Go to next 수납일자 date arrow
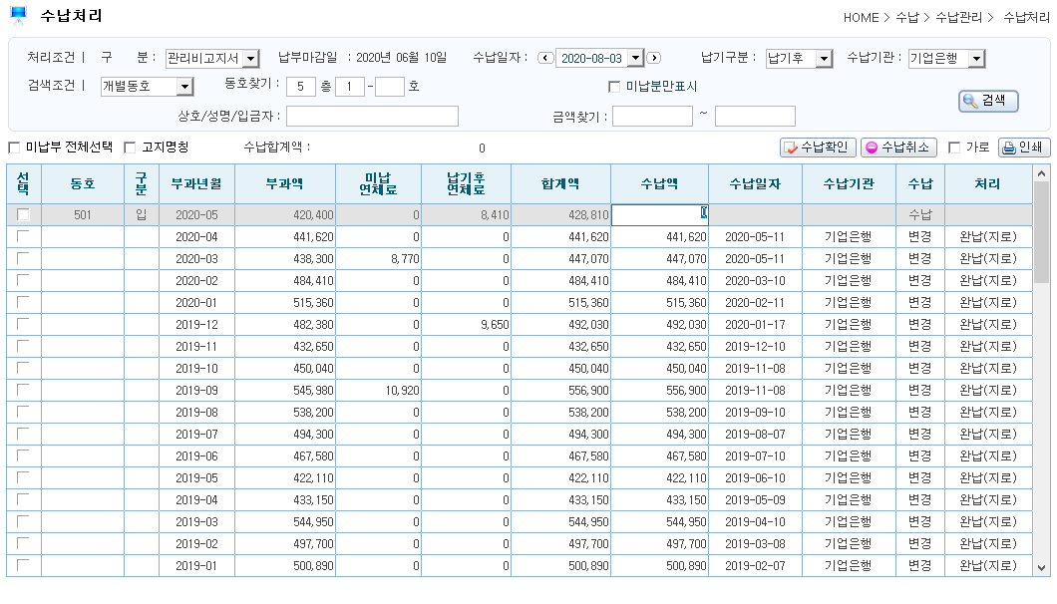Viewport: 1057px width, 604px height. [x=653, y=58]
